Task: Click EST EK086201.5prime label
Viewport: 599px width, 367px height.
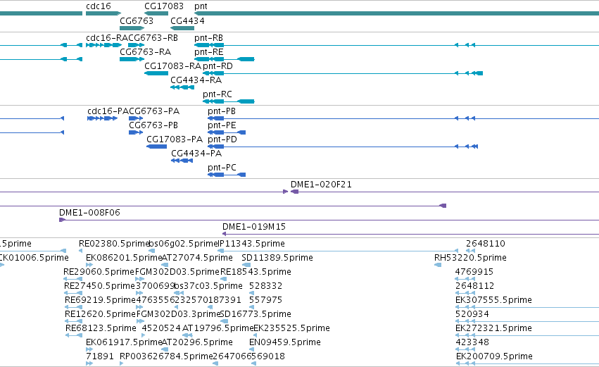Action: pos(124,258)
